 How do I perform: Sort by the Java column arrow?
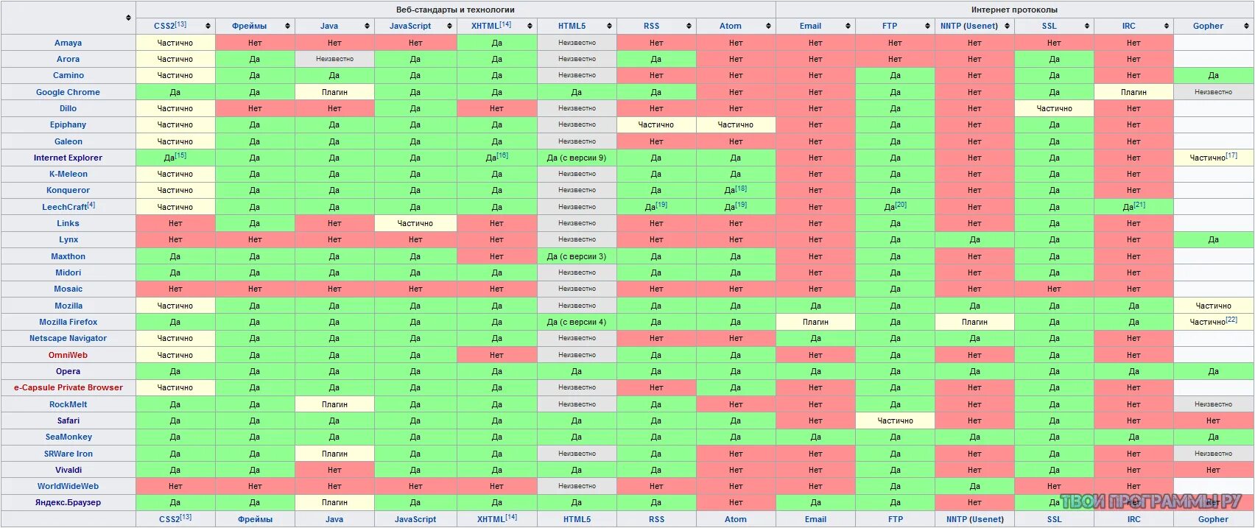click(x=367, y=26)
